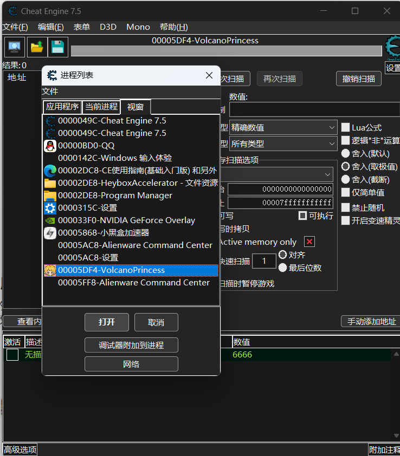
Task: Click the 打开 button
Action: [x=107, y=322]
